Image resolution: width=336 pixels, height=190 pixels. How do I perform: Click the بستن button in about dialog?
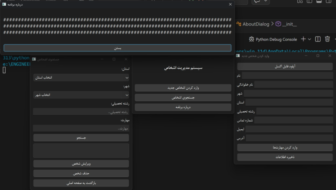click(117, 48)
